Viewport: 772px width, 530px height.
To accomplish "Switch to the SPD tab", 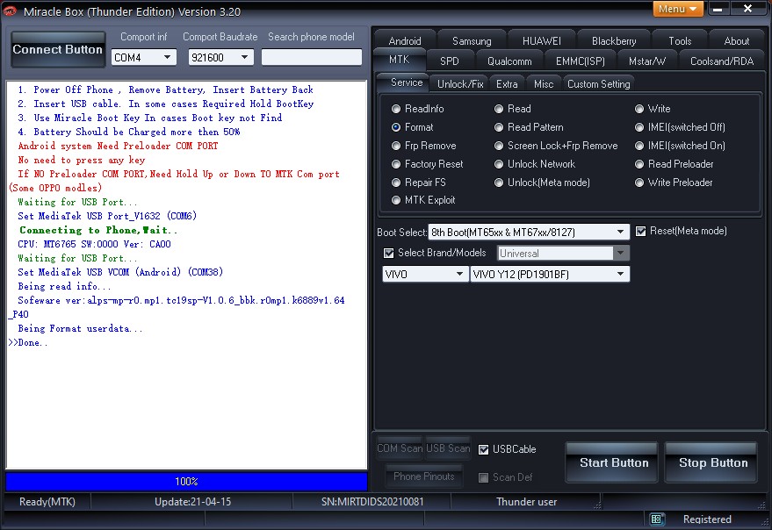I will [449, 61].
